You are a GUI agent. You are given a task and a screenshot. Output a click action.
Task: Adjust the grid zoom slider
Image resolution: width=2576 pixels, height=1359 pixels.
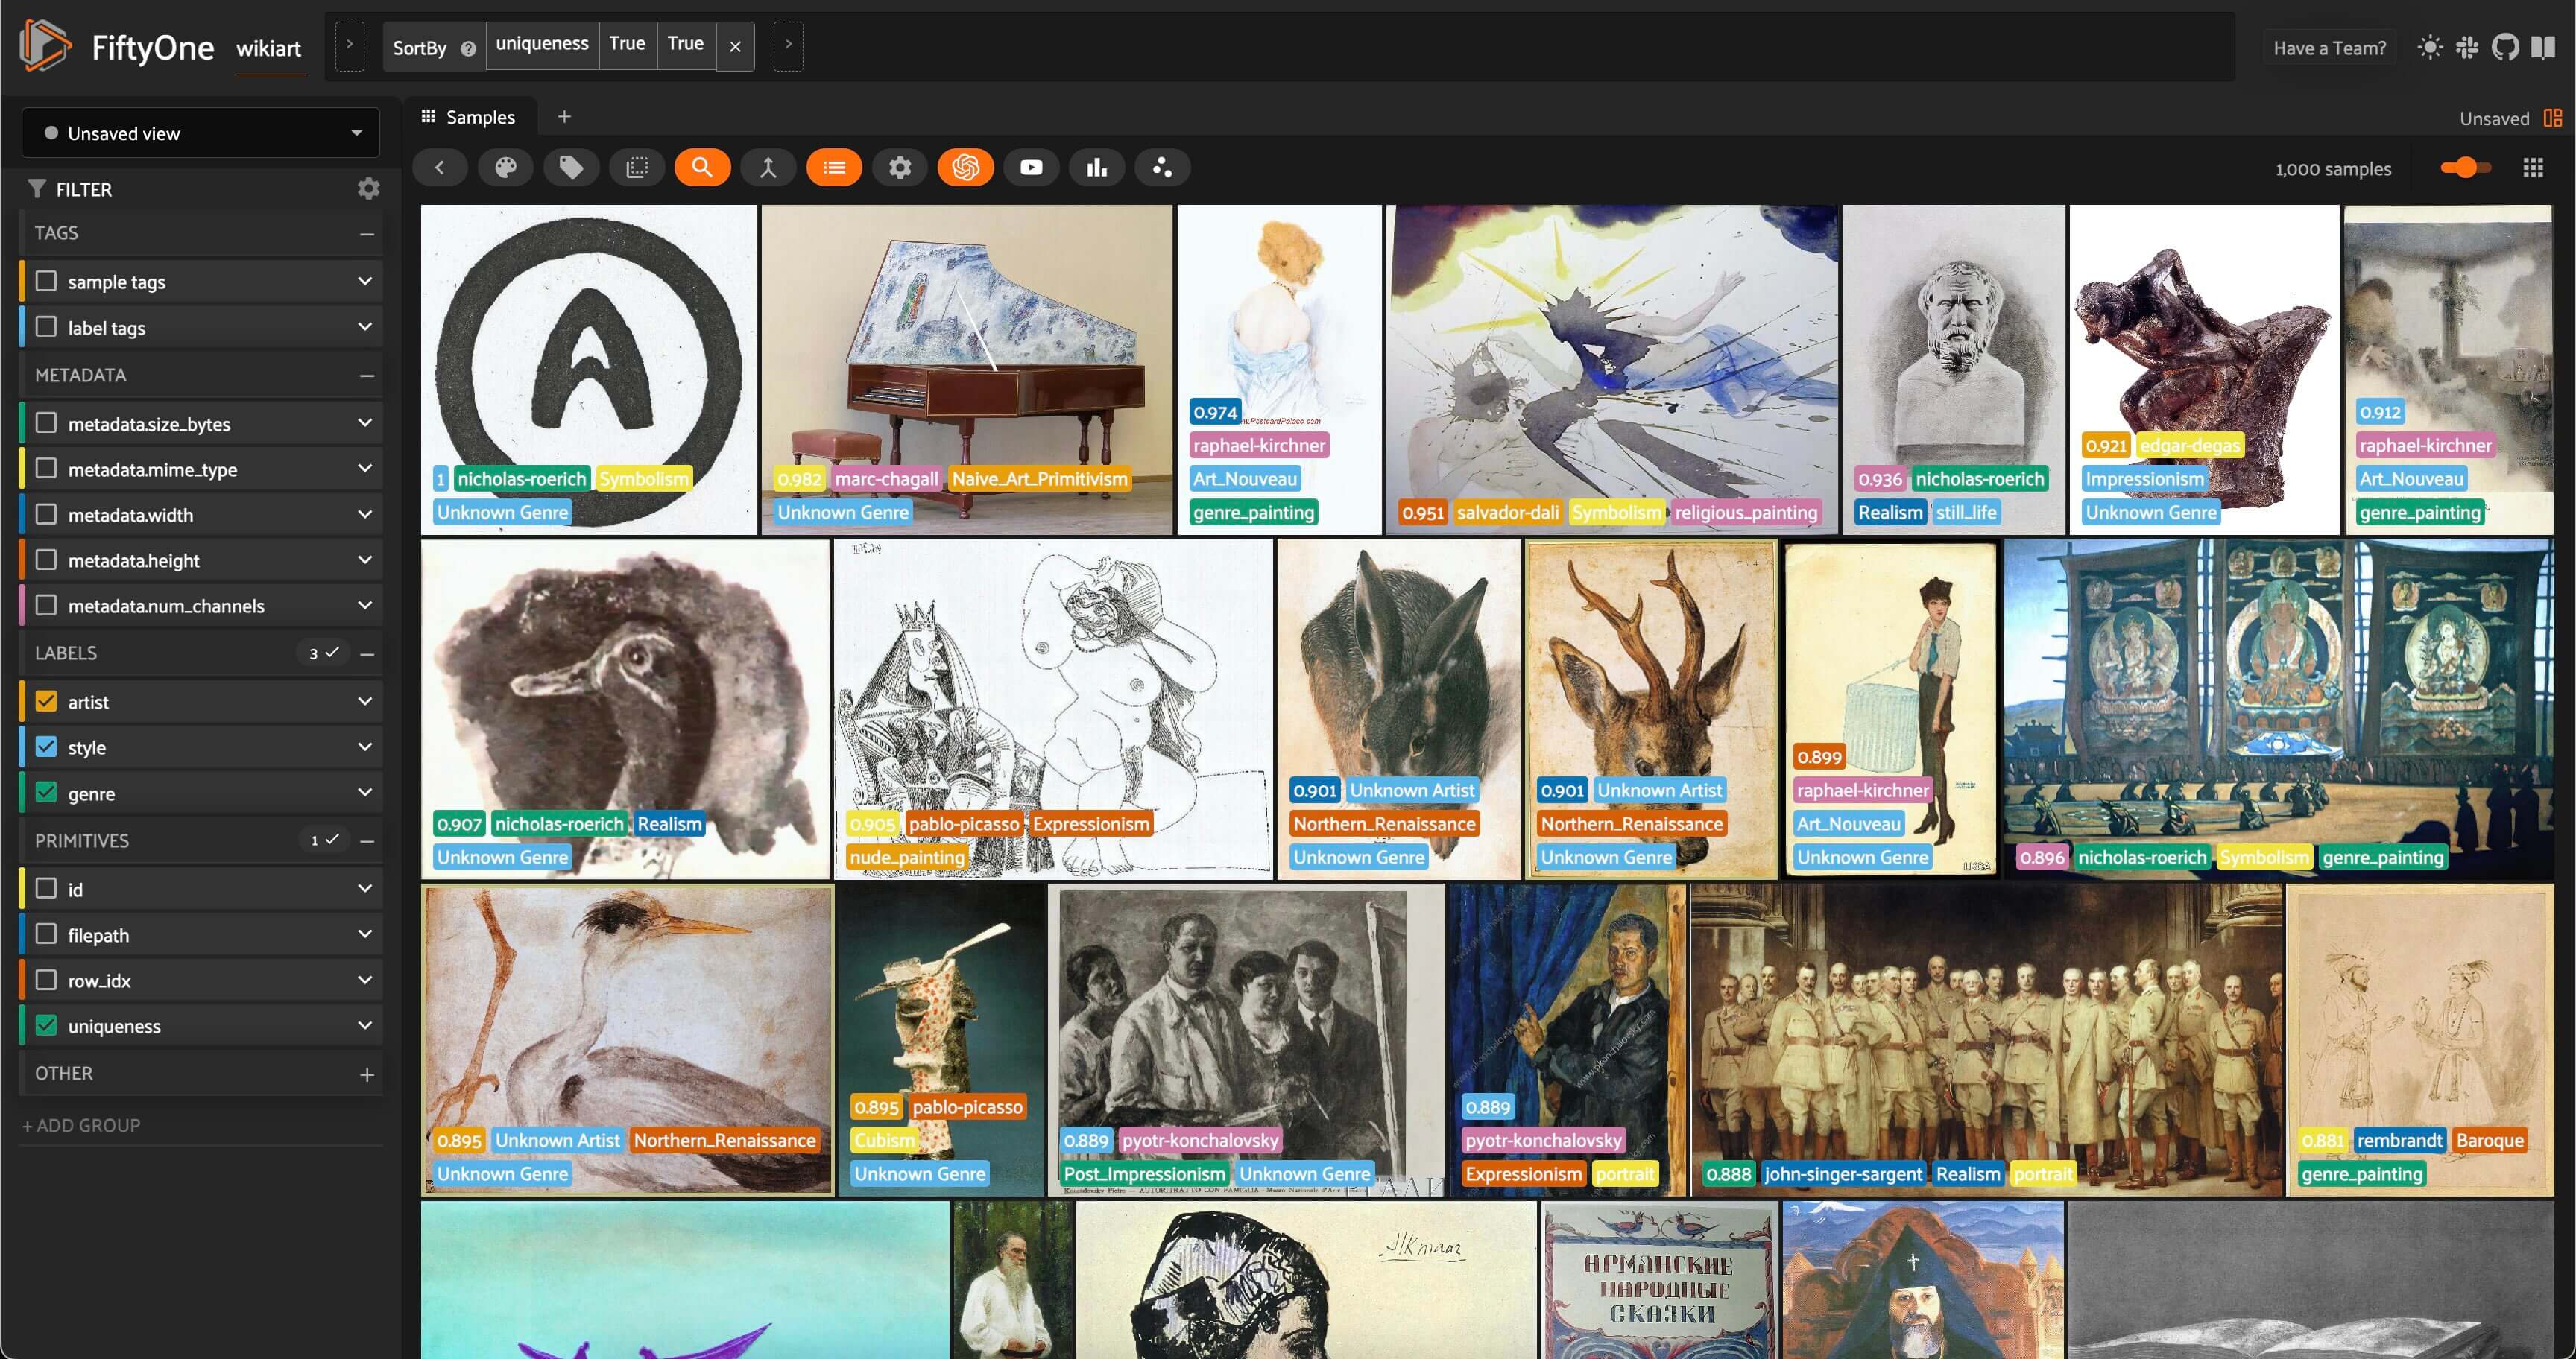[x=2465, y=168]
